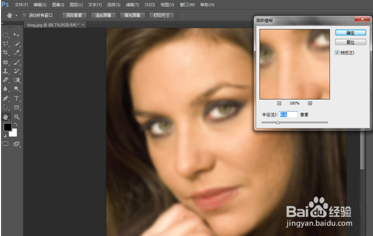373x236 pixels.
Task: Toggle Quick Mask mode
Action: pos(5,144)
